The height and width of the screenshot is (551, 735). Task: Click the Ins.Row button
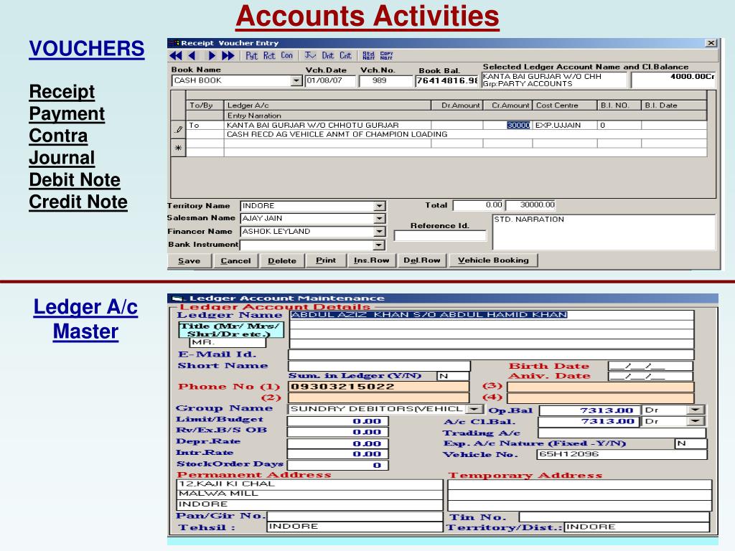coord(372,260)
